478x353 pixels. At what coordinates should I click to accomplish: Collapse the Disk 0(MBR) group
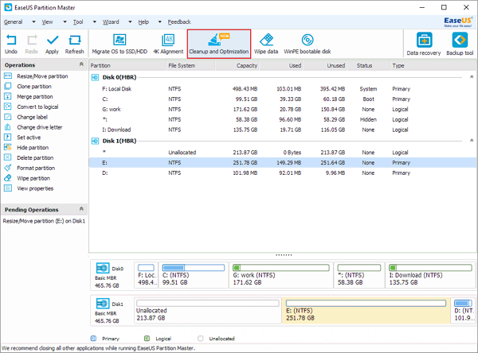pyautogui.click(x=472, y=77)
